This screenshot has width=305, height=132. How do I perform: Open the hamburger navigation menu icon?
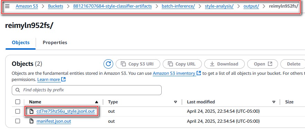7,6
